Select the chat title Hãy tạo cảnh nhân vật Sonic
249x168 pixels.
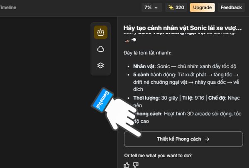[183, 28]
